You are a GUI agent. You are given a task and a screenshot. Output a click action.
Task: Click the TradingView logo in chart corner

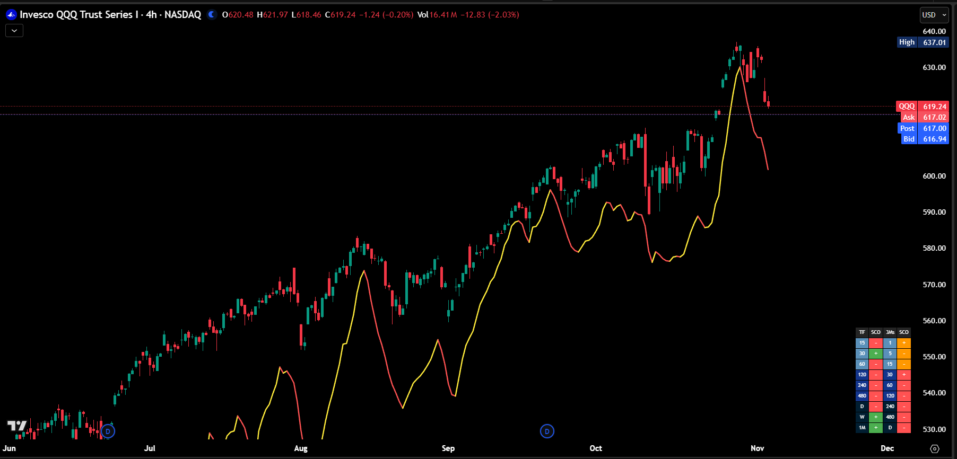pyautogui.click(x=17, y=426)
